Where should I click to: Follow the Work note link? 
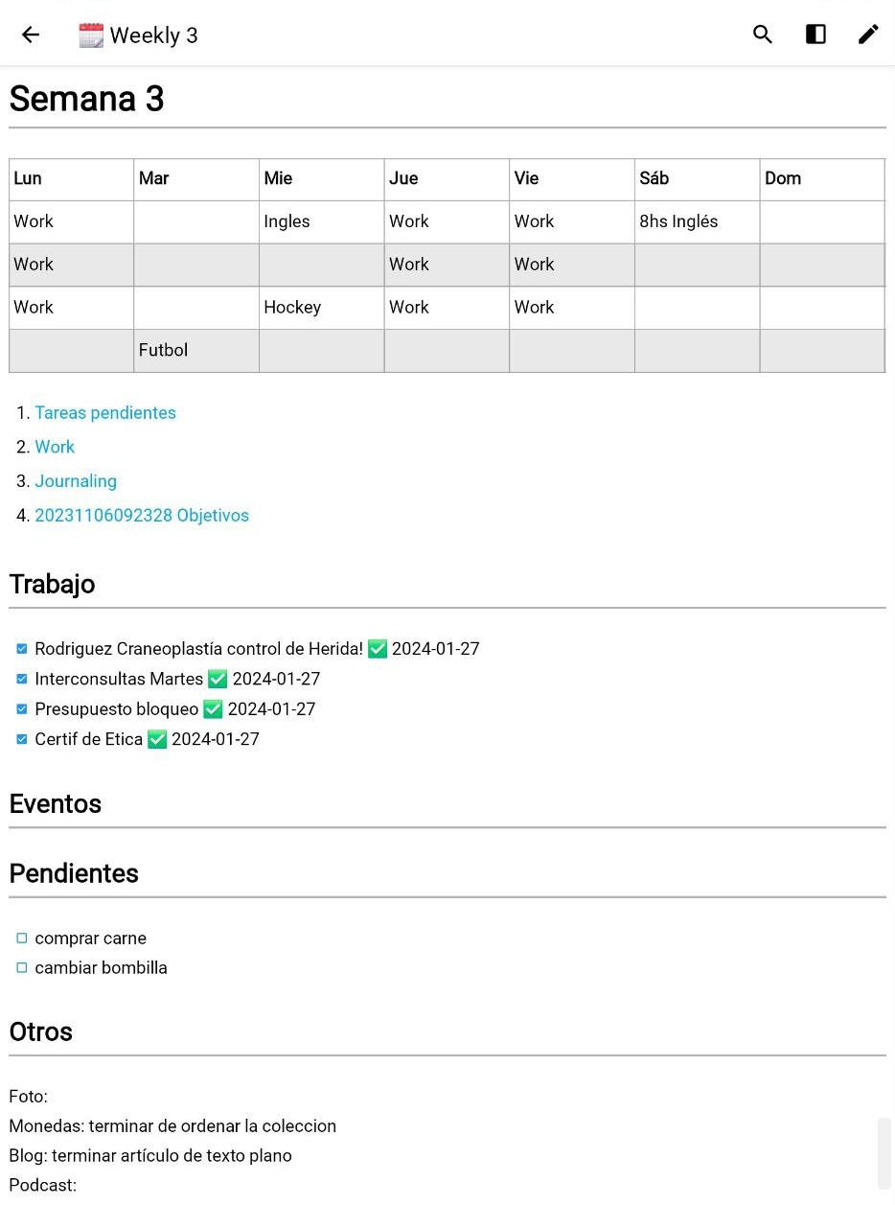(x=55, y=447)
